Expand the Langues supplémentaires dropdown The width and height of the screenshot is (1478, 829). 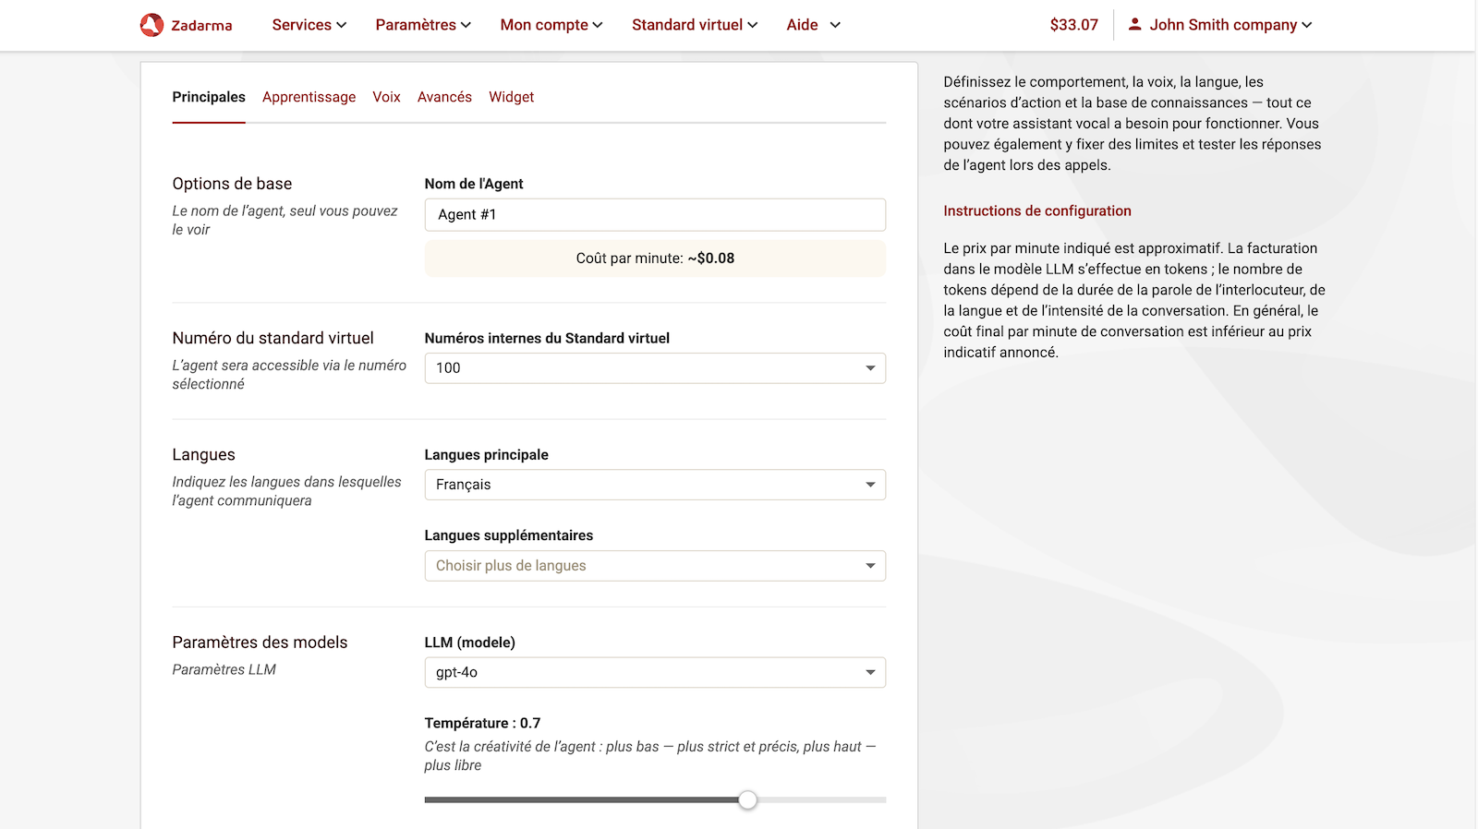(654, 566)
